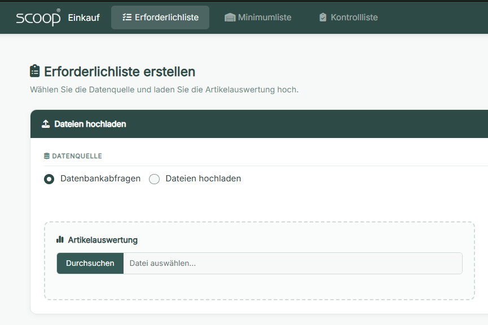Go to the Kontrollliste tab

(x=349, y=17)
